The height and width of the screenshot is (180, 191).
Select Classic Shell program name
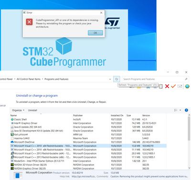click(x=21, y=119)
